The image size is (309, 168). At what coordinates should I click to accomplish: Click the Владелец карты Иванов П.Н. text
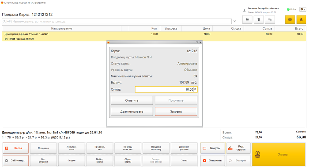132,57
